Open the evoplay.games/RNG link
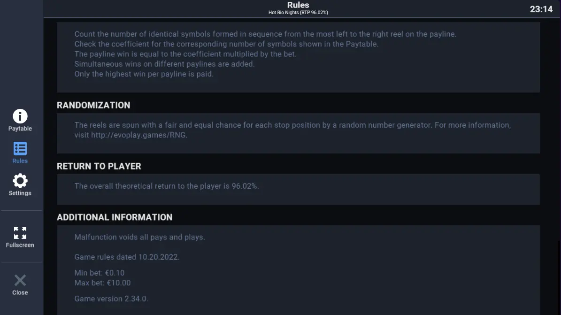The width and height of the screenshot is (561, 315). tap(138, 135)
